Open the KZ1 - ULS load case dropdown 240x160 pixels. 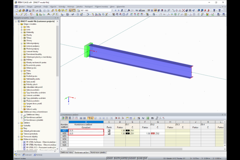(x=112, y=10)
